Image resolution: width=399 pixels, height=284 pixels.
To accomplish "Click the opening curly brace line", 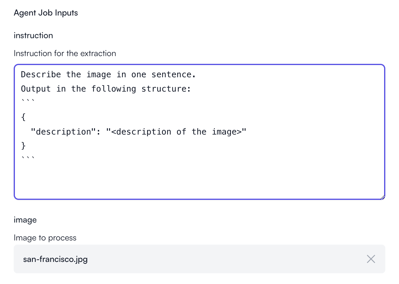I will coord(23,117).
